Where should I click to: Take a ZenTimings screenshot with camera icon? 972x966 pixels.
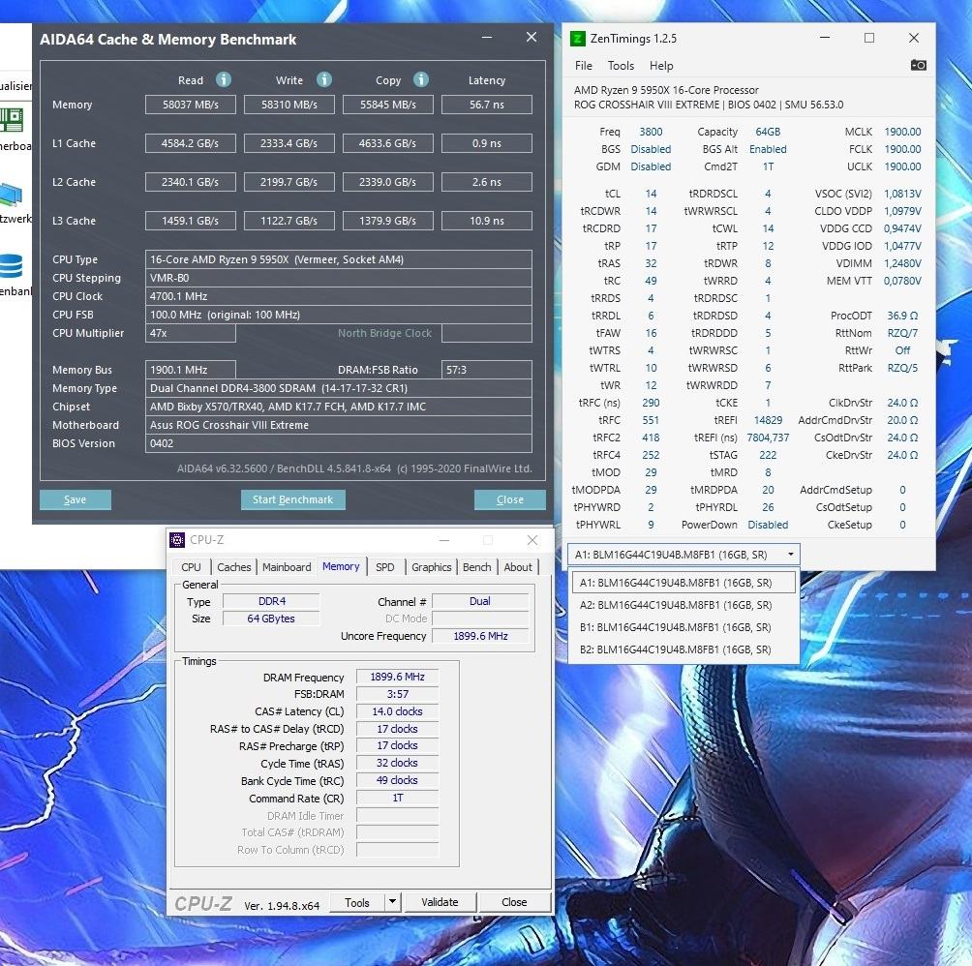click(x=918, y=65)
